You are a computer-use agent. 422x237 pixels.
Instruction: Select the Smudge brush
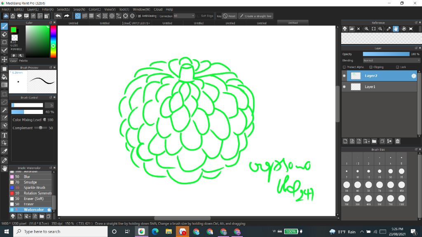(30, 182)
